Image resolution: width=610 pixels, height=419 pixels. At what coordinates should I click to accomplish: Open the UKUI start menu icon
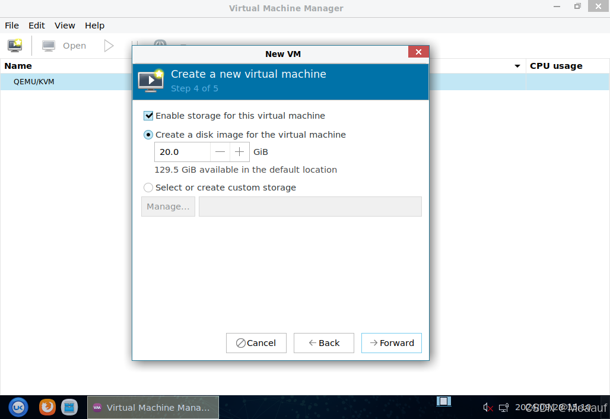[x=18, y=407]
